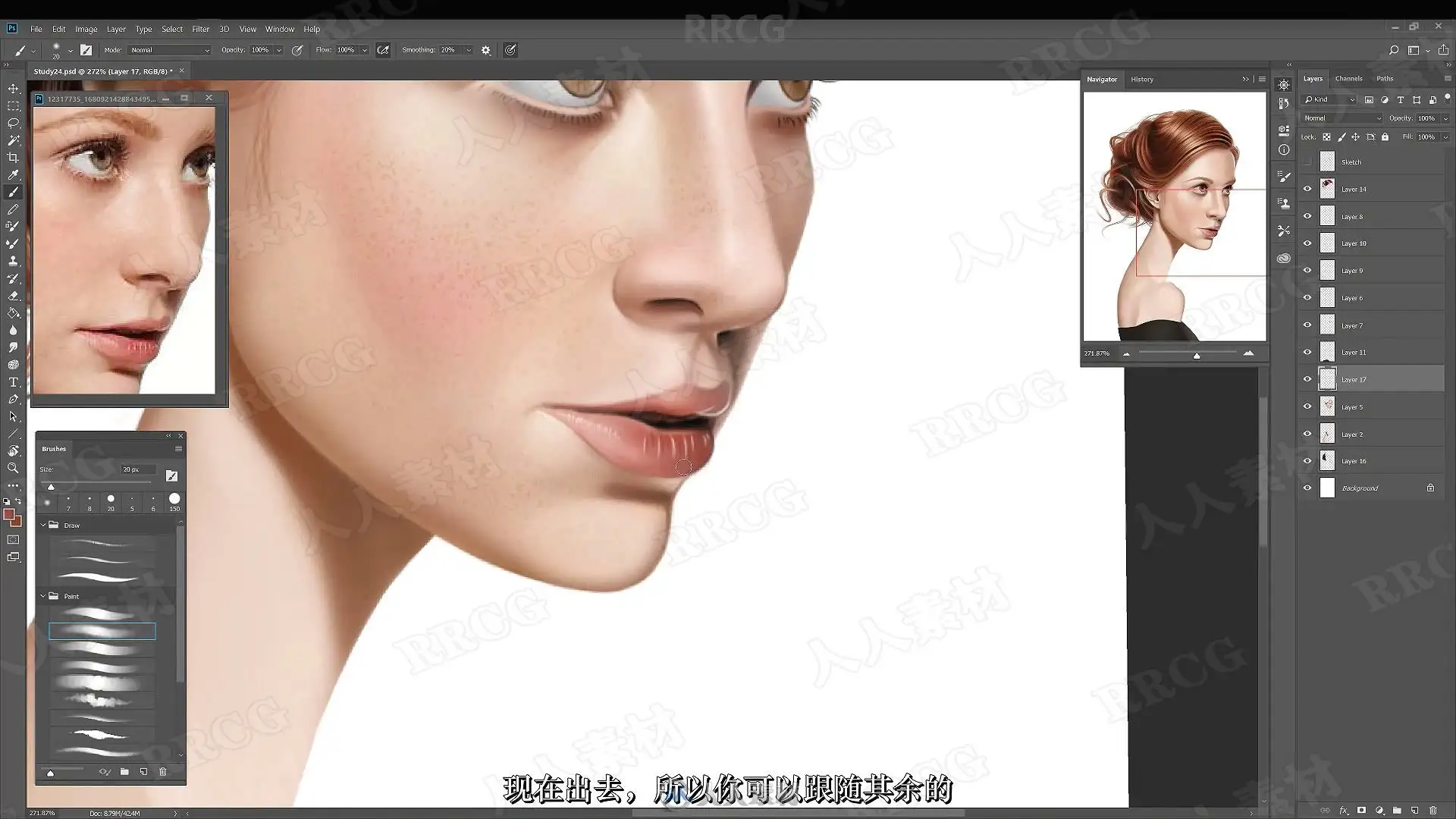The height and width of the screenshot is (819, 1456).
Task: Select the Crop tool
Action: 13,158
